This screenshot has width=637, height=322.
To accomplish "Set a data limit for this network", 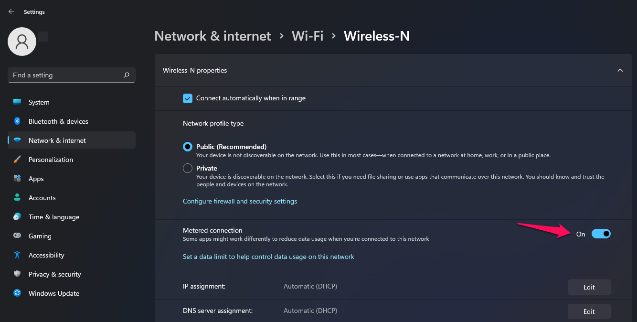I will [268, 257].
